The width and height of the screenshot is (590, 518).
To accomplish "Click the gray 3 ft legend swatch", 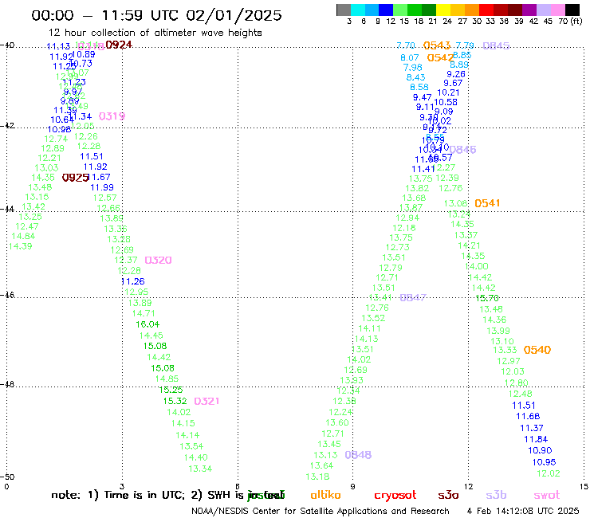I will (344, 10).
